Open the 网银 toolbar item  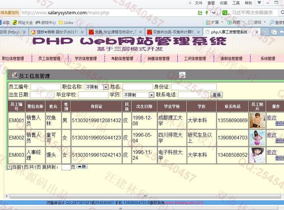236,22
